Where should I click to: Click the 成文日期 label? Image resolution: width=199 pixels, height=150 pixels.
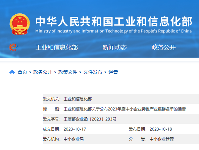tap(52, 129)
